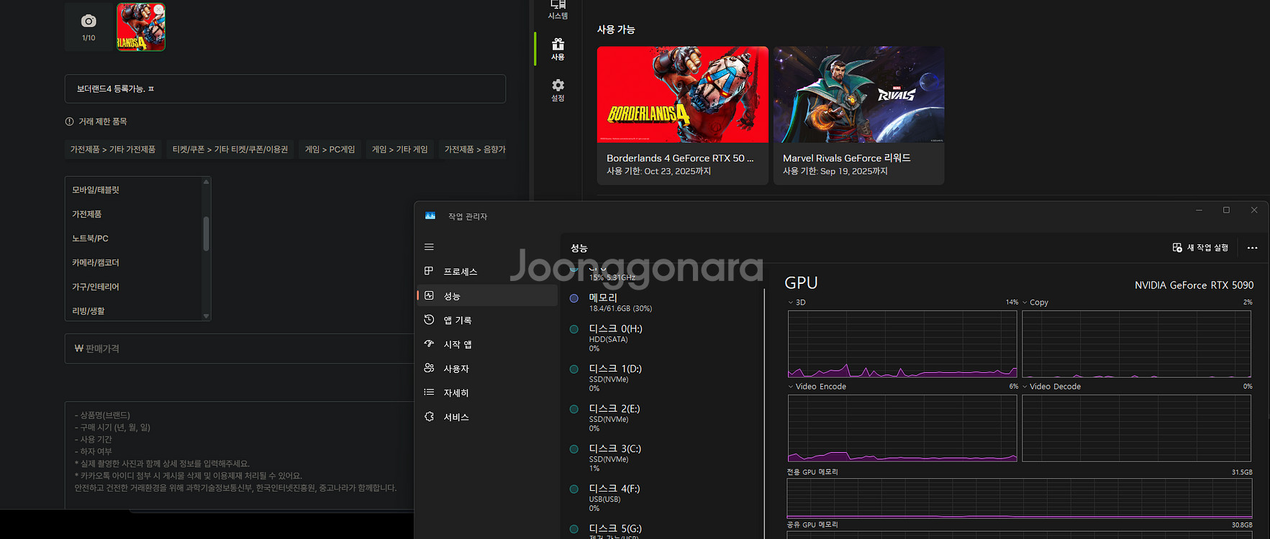Open the three-dot more options menu
Image resolution: width=1270 pixels, height=539 pixels.
(1252, 247)
